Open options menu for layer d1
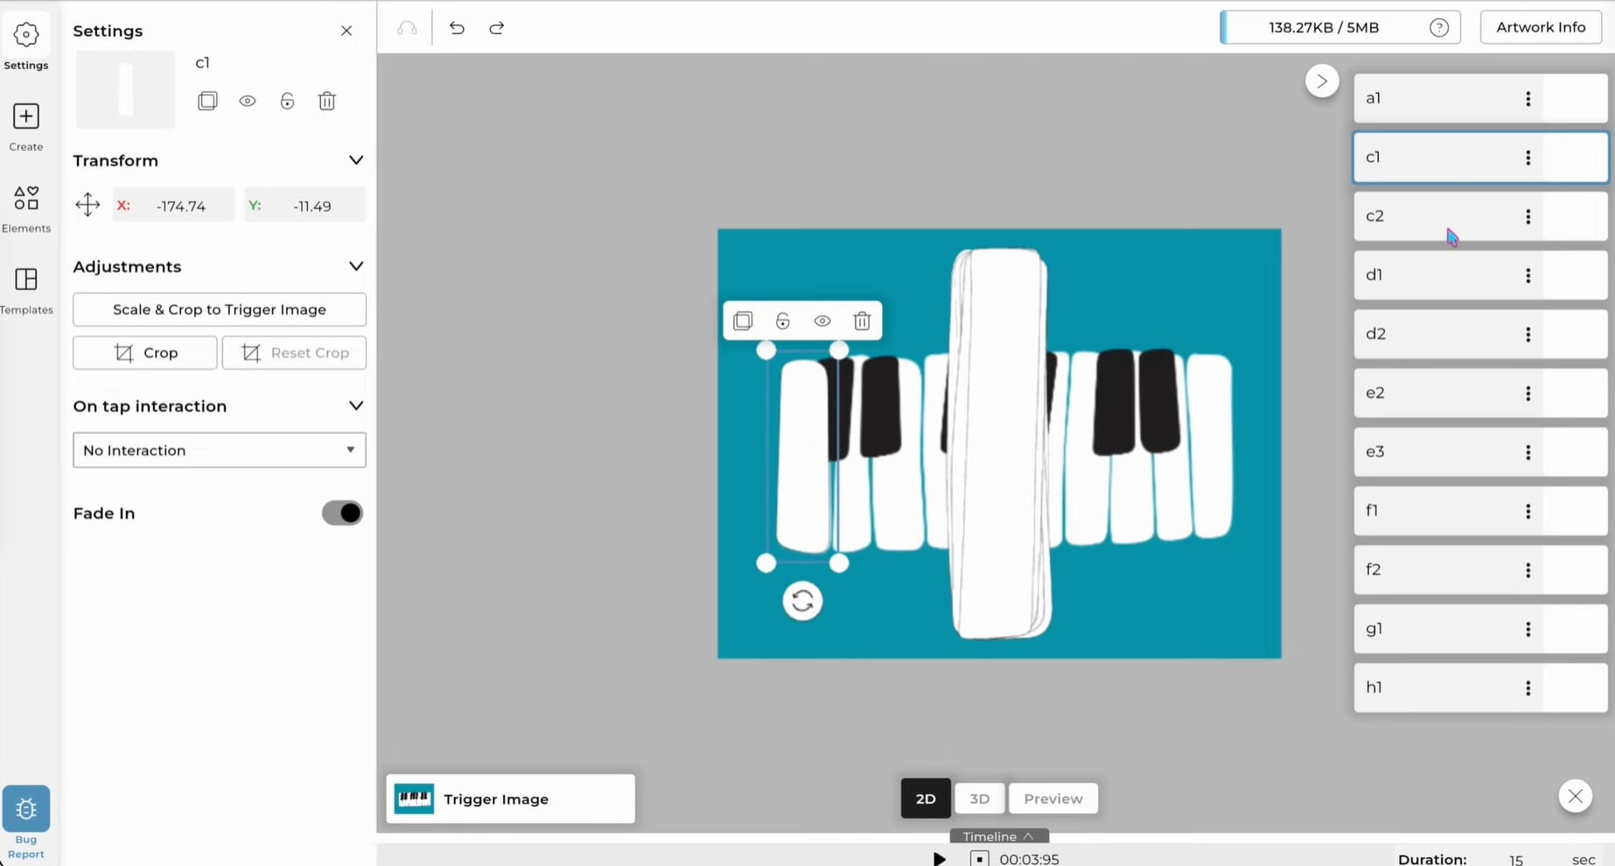 pos(1528,276)
